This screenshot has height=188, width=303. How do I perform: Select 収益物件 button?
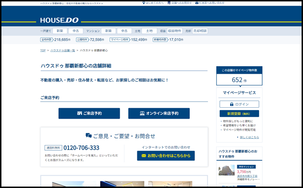[x=175, y=31]
